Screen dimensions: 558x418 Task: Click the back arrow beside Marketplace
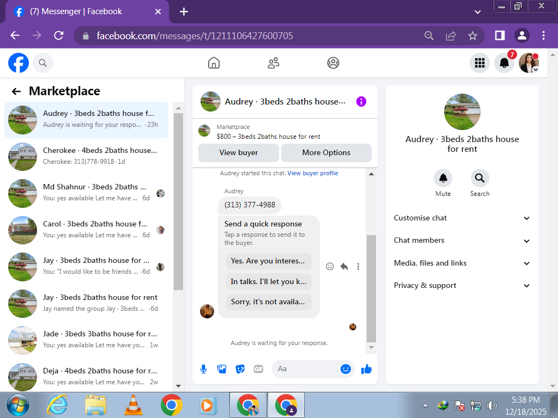(x=16, y=91)
